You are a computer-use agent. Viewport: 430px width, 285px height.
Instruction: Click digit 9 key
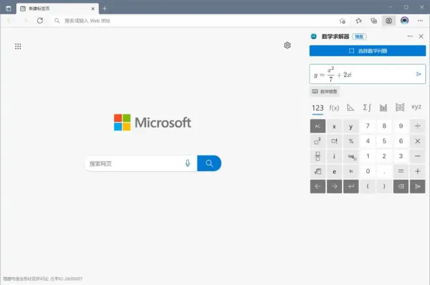[401, 126]
